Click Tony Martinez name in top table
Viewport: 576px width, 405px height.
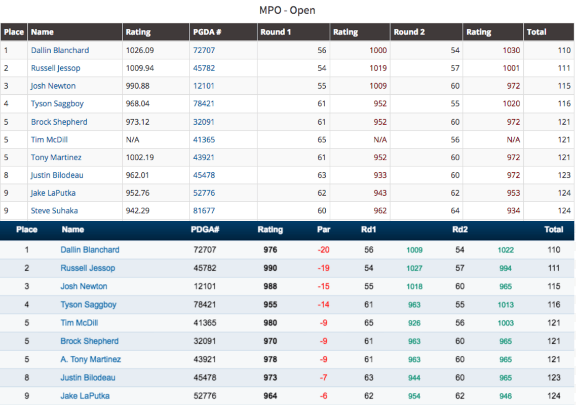point(56,157)
